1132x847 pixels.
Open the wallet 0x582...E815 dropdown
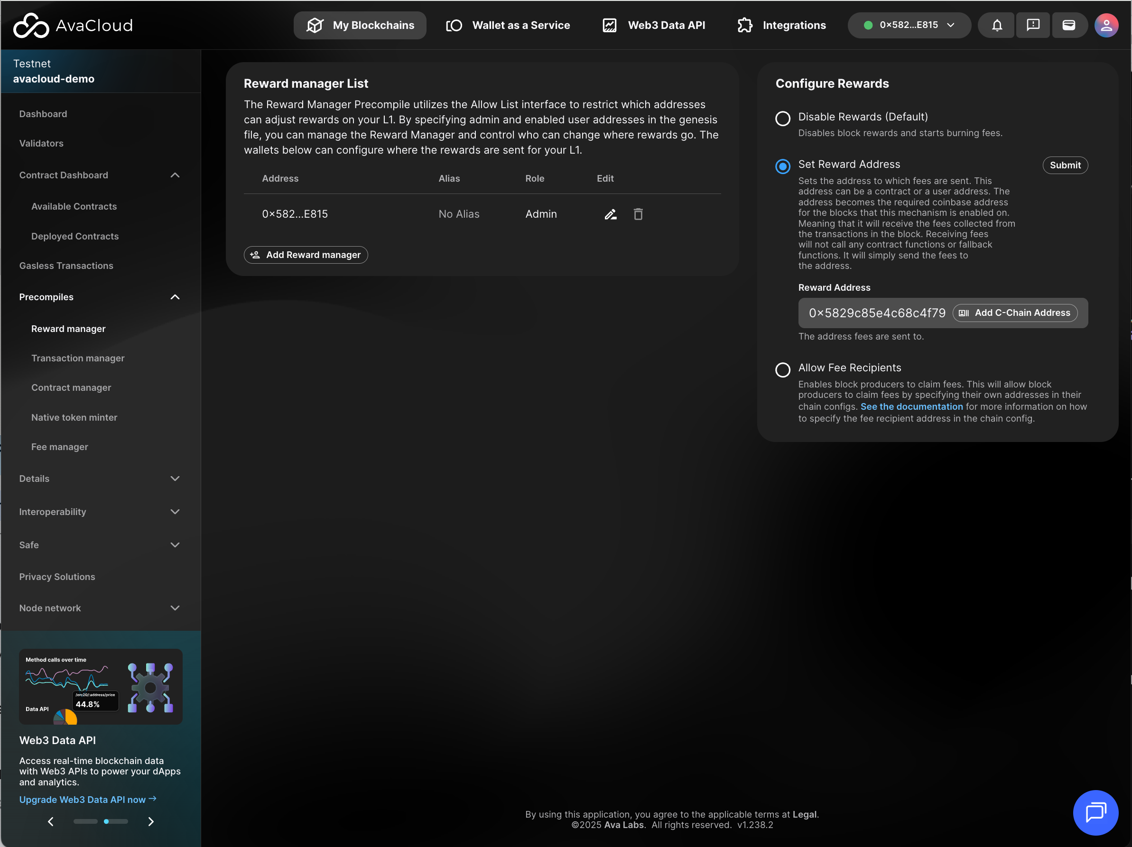click(909, 25)
